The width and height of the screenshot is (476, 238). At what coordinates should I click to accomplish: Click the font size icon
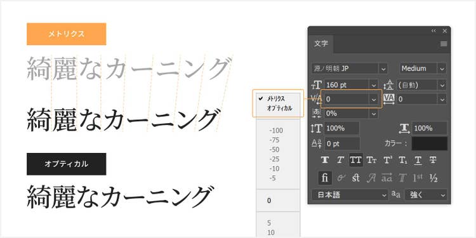[317, 85]
